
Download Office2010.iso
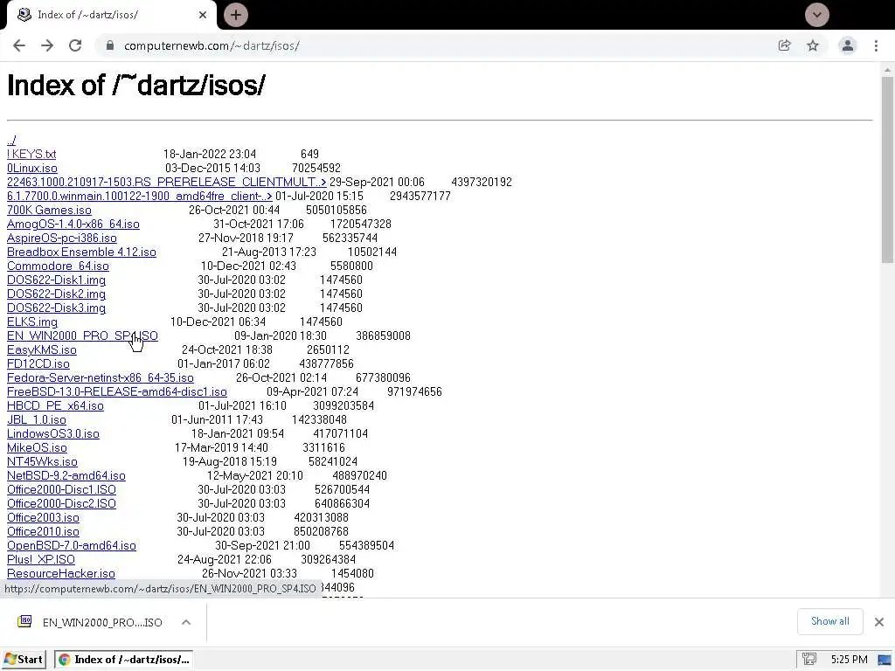[43, 532]
